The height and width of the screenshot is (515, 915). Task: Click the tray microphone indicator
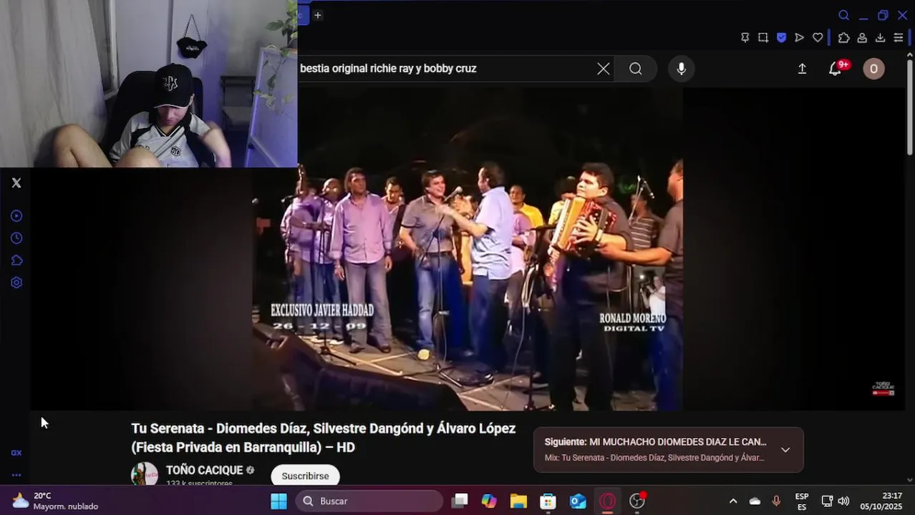tap(776, 501)
